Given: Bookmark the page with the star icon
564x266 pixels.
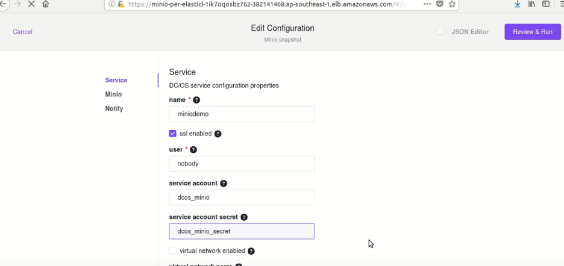Looking at the screenshot, I should [452, 4].
